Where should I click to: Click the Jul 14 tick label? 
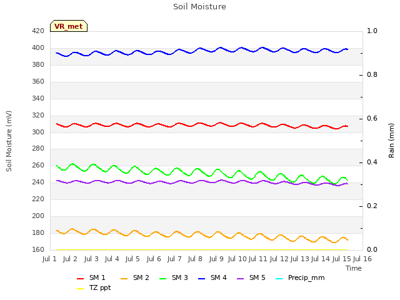coord(321,259)
